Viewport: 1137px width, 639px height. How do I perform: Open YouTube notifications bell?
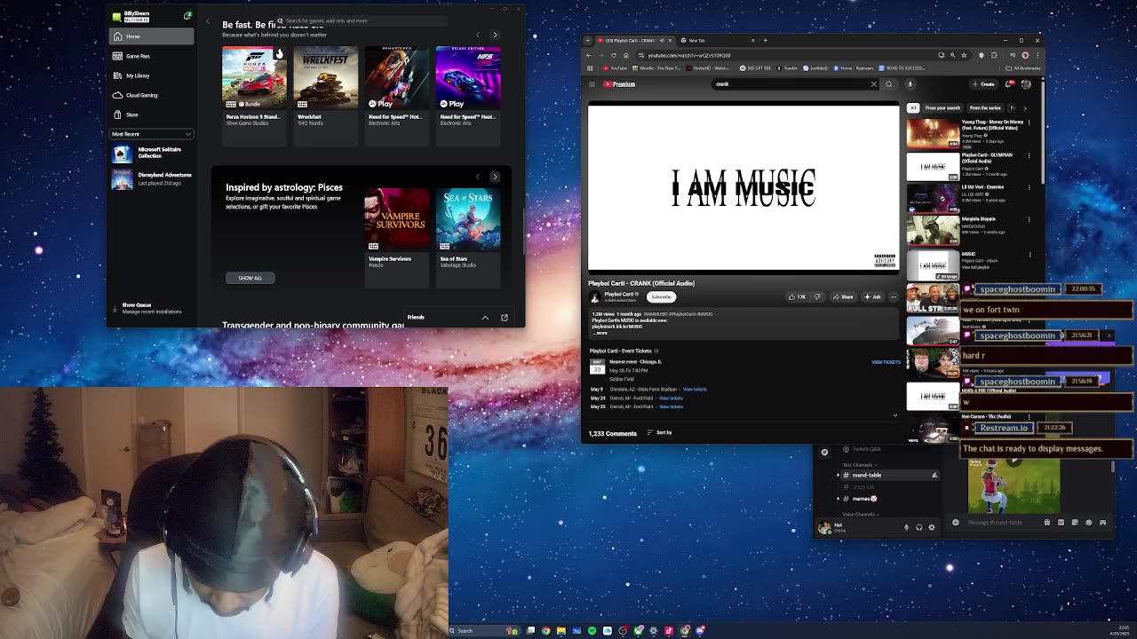pos(1009,84)
